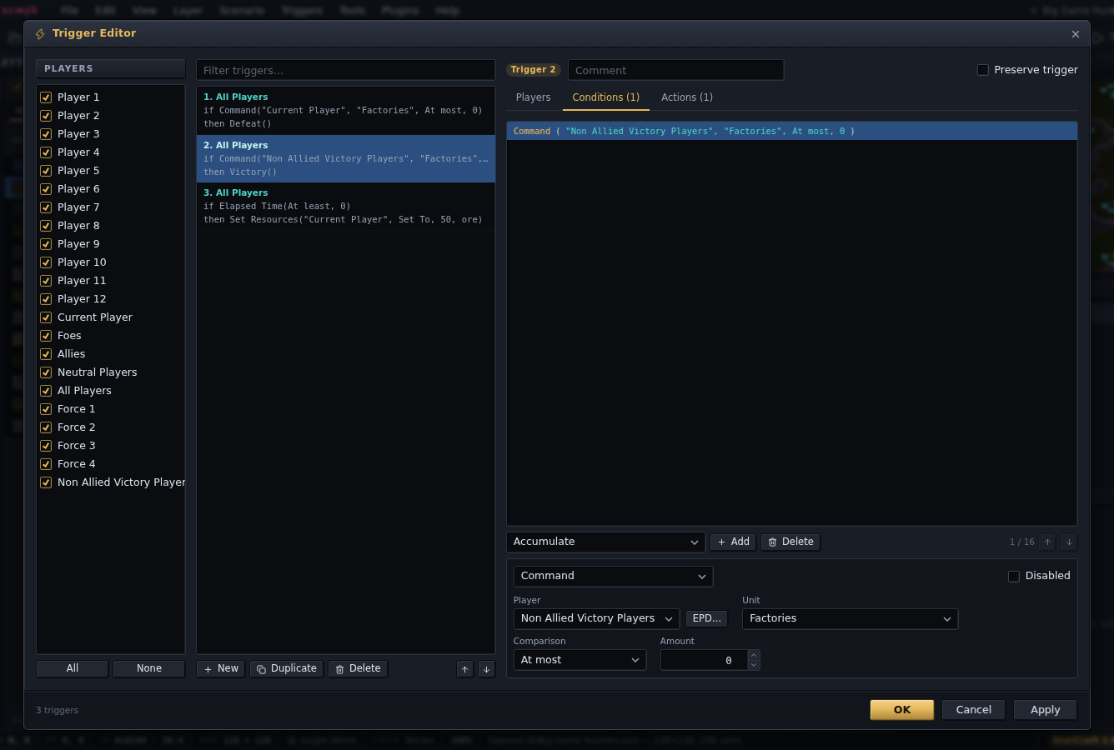Screen dimensions: 1114x750
Task: Click Add to add a condition
Action: 734,542
